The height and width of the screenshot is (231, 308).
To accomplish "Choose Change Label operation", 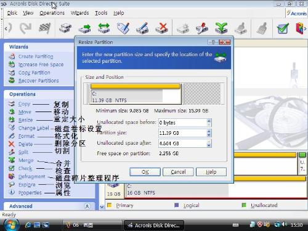I will tap(34, 128).
